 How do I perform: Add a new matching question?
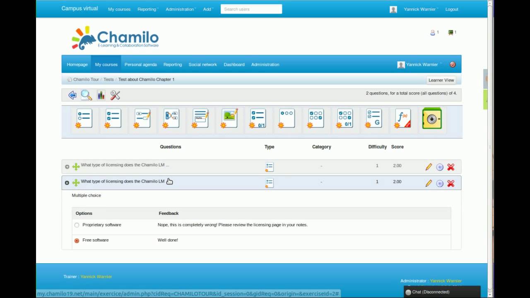tap(171, 118)
